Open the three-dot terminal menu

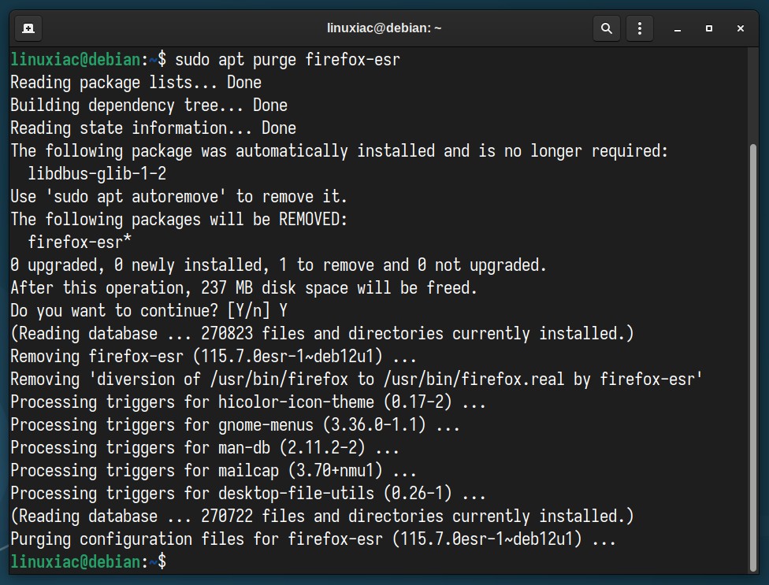pyautogui.click(x=640, y=28)
